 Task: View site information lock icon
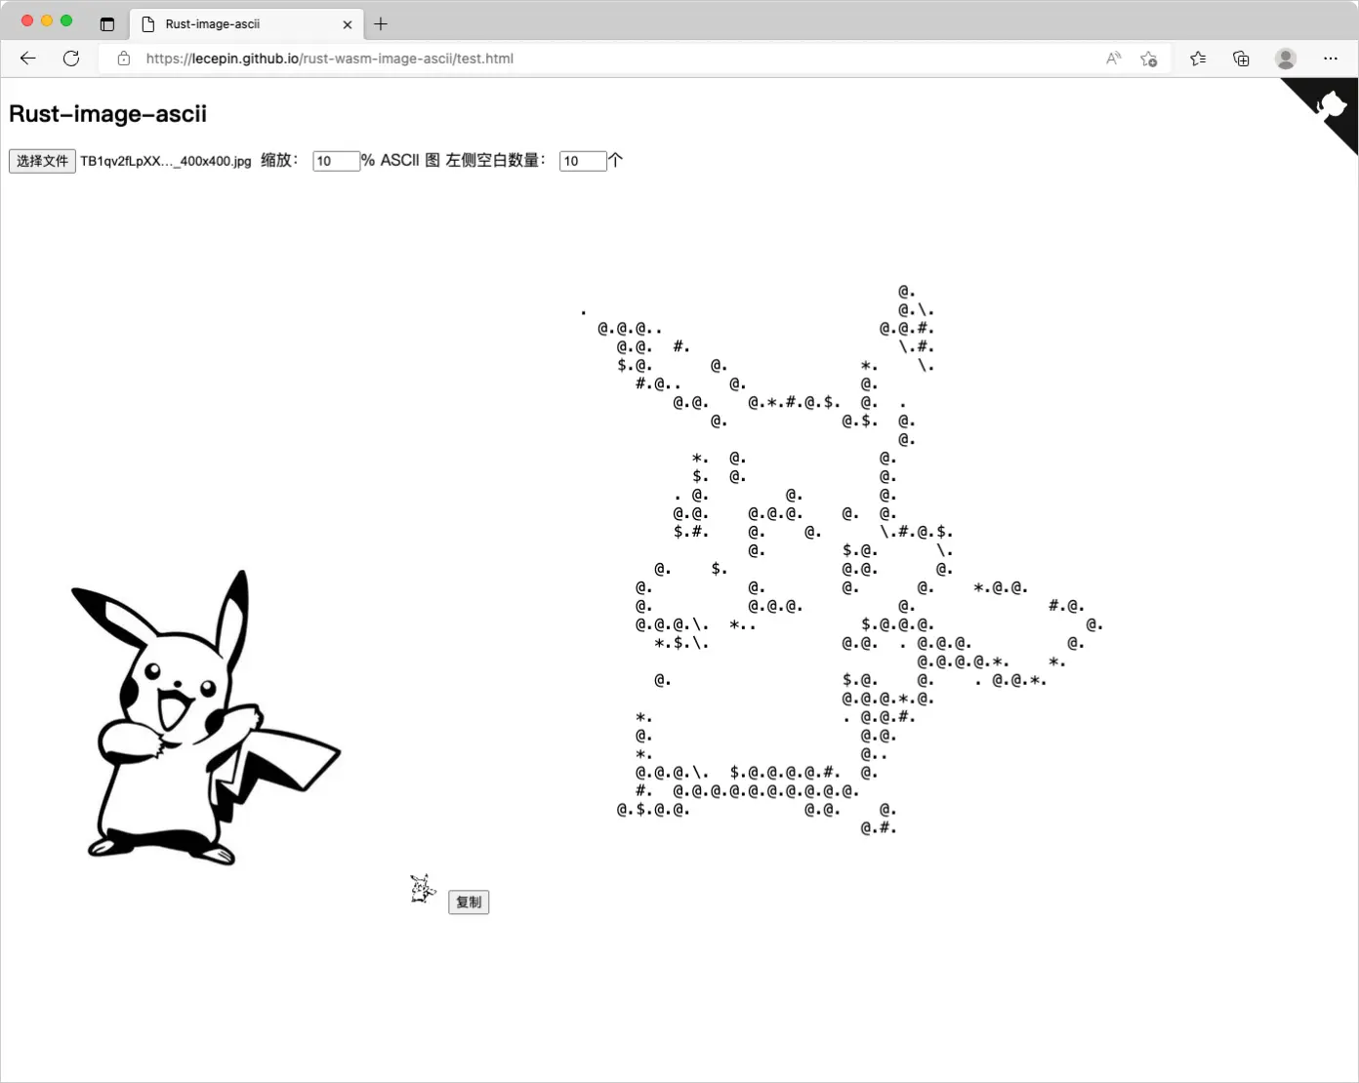[124, 59]
